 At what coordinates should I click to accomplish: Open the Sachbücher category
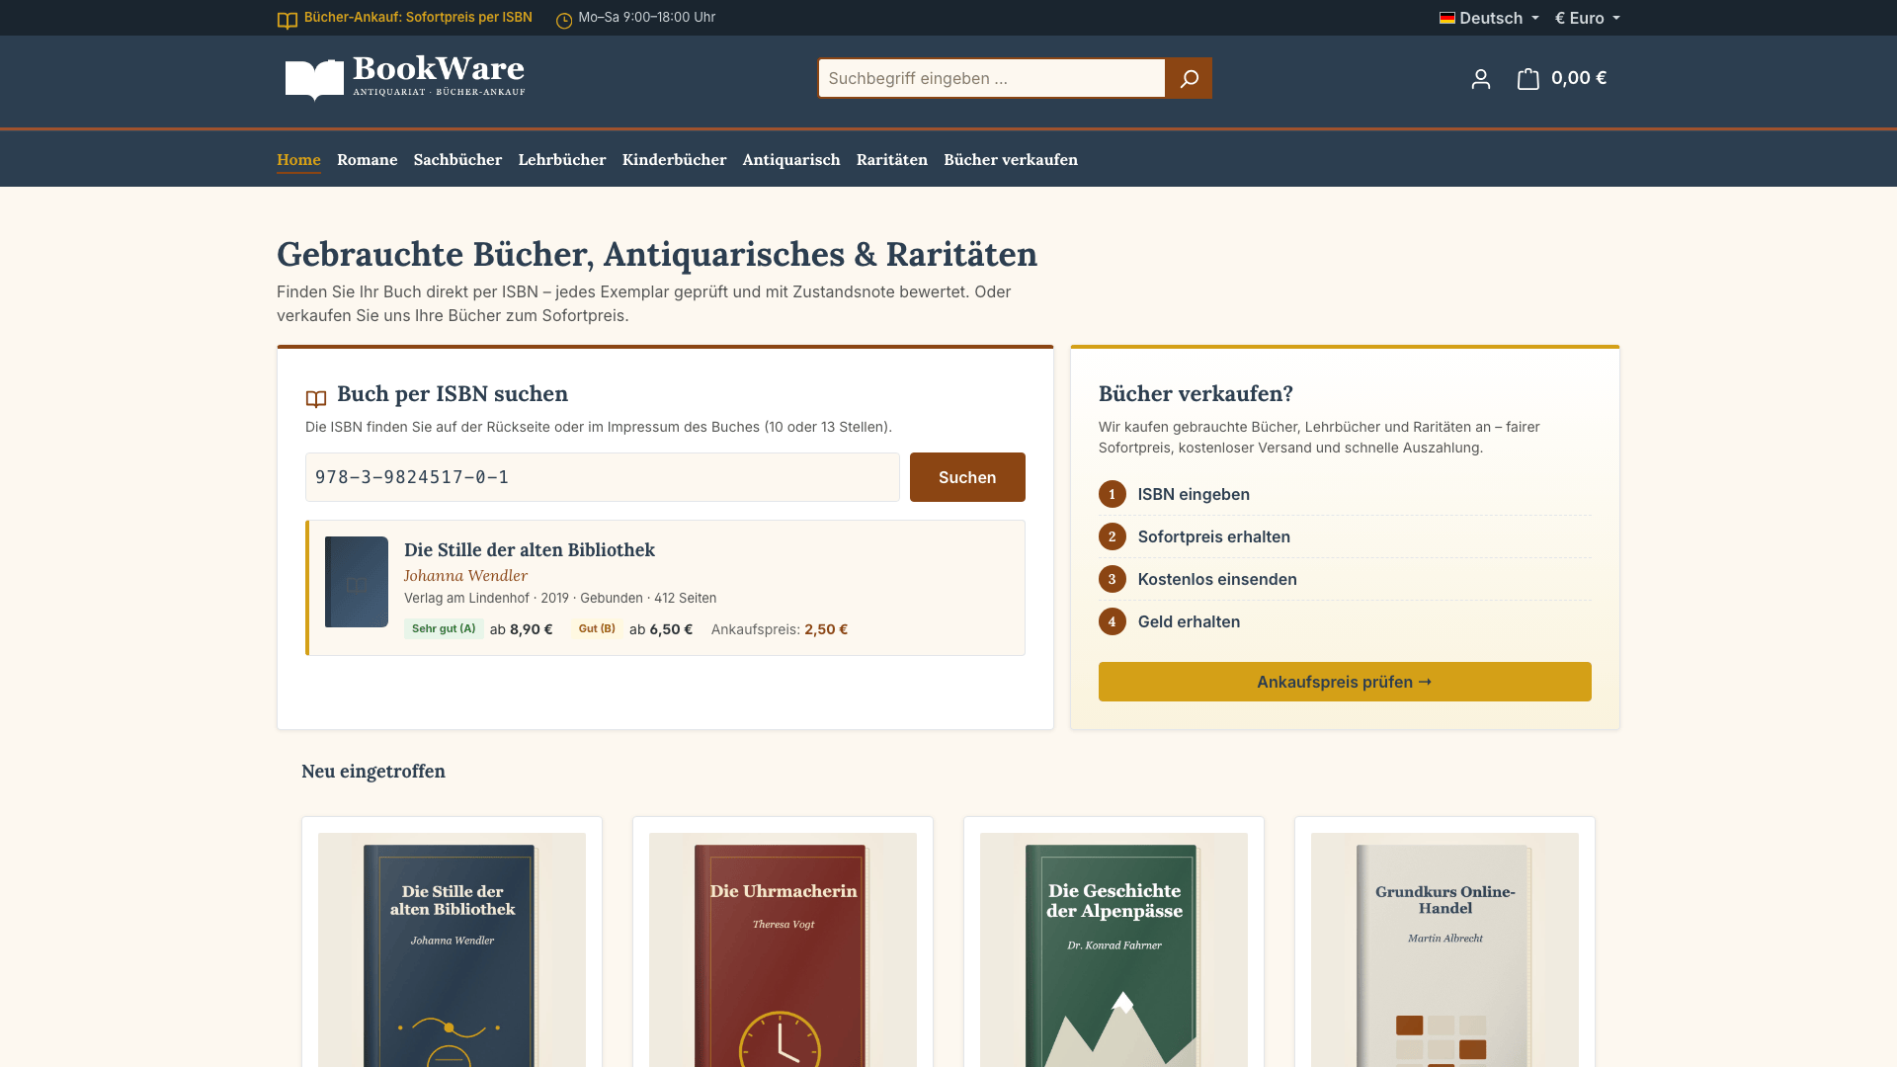457,159
